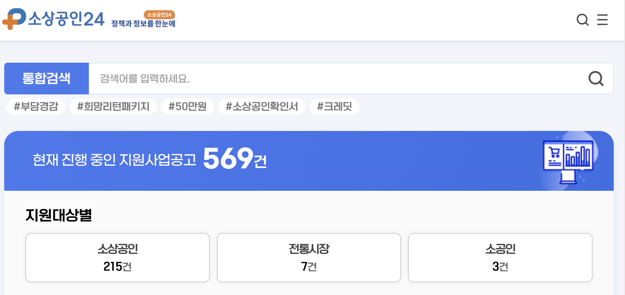The width and height of the screenshot is (625, 295).
Task: Click the search icon inside the search bar
Action: (x=596, y=79)
